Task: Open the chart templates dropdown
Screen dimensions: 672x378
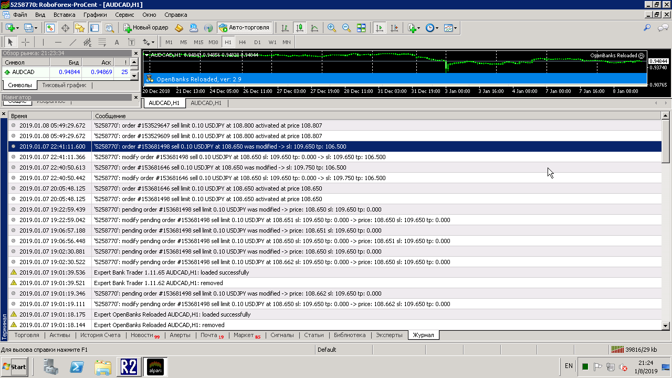Action: (x=450, y=28)
